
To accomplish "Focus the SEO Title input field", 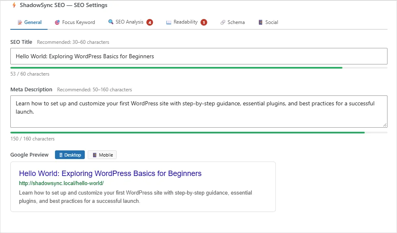I will (x=199, y=56).
